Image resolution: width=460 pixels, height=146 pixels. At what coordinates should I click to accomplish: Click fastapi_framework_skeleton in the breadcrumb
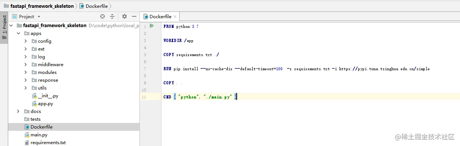pyautogui.click(x=42, y=6)
